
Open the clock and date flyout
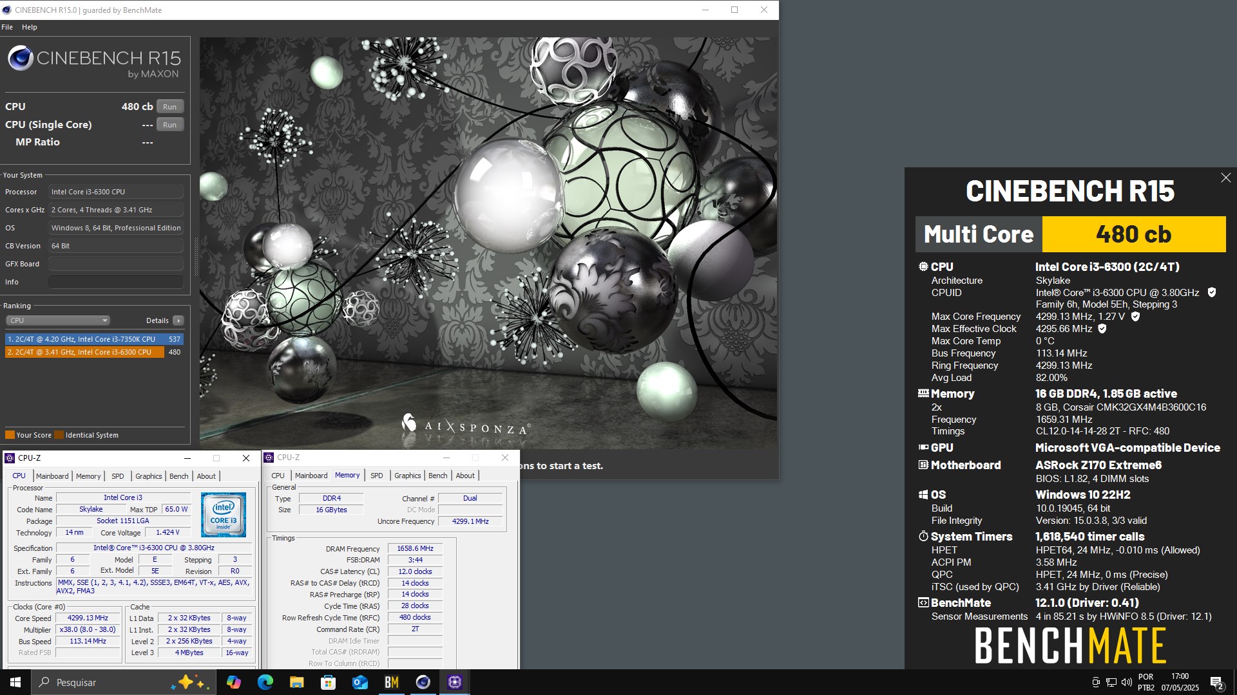click(x=1180, y=682)
